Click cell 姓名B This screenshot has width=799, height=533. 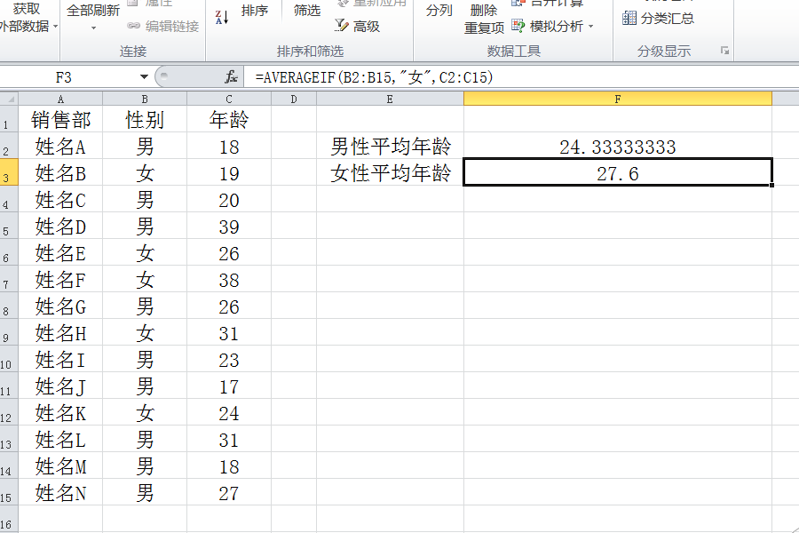pos(60,172)
